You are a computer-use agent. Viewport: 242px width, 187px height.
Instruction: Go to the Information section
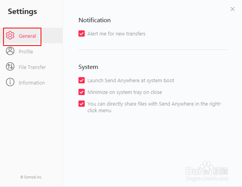click(x=32, y=83)
